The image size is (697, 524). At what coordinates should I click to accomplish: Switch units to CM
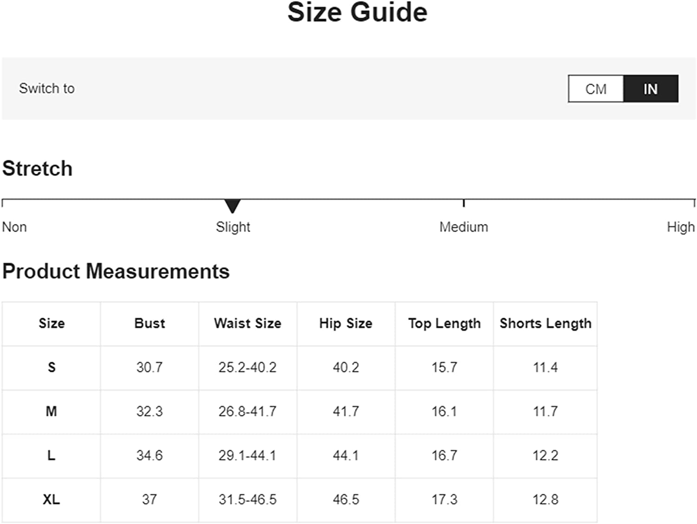(x=596, y=89)
